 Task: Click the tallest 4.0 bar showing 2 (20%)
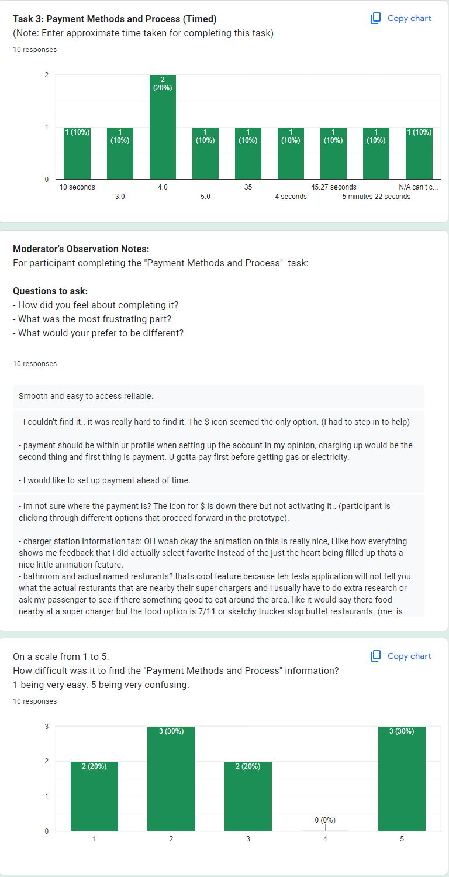(x=163, y=127)
